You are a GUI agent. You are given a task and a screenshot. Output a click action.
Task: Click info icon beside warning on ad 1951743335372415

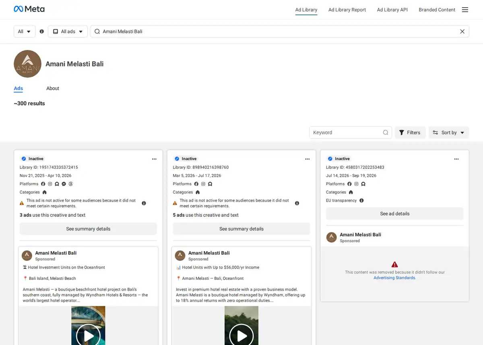(144, 203)
